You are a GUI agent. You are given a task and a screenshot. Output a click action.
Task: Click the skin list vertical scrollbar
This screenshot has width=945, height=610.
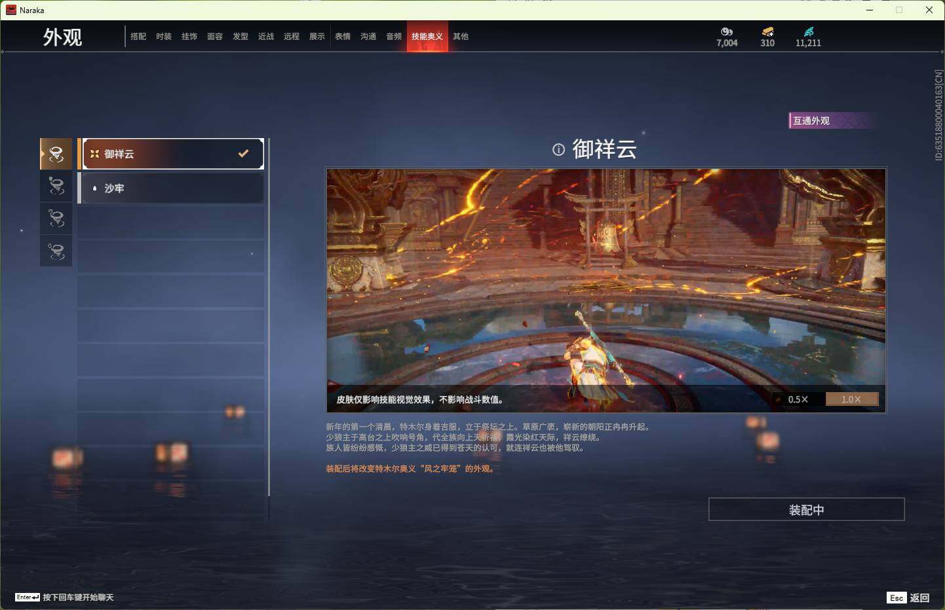click(269, 317)
